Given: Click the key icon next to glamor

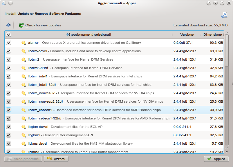Looking at the screenshot, I should [x=24, y=43].
